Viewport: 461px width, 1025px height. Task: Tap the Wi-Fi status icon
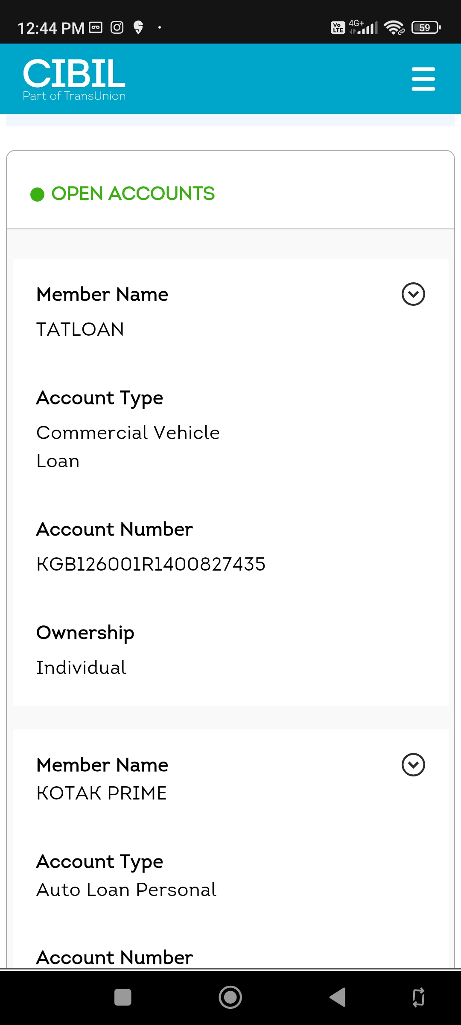pos(394,28)
